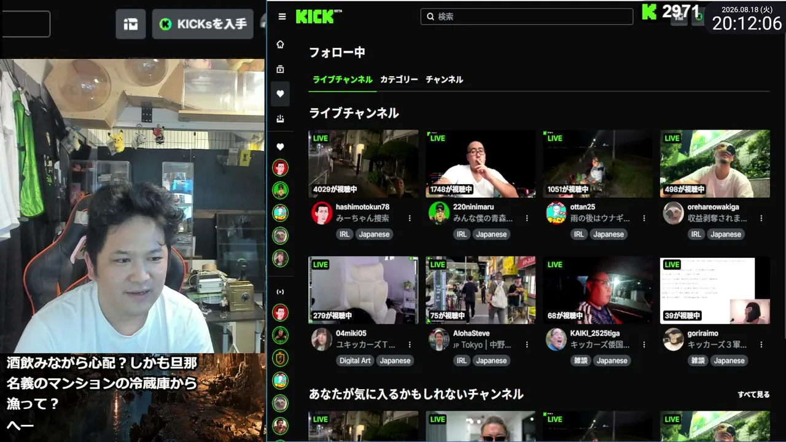Click the フォロー中 page heading
Image resolution: width=786 pixels, height=442 pixels.
337,53
